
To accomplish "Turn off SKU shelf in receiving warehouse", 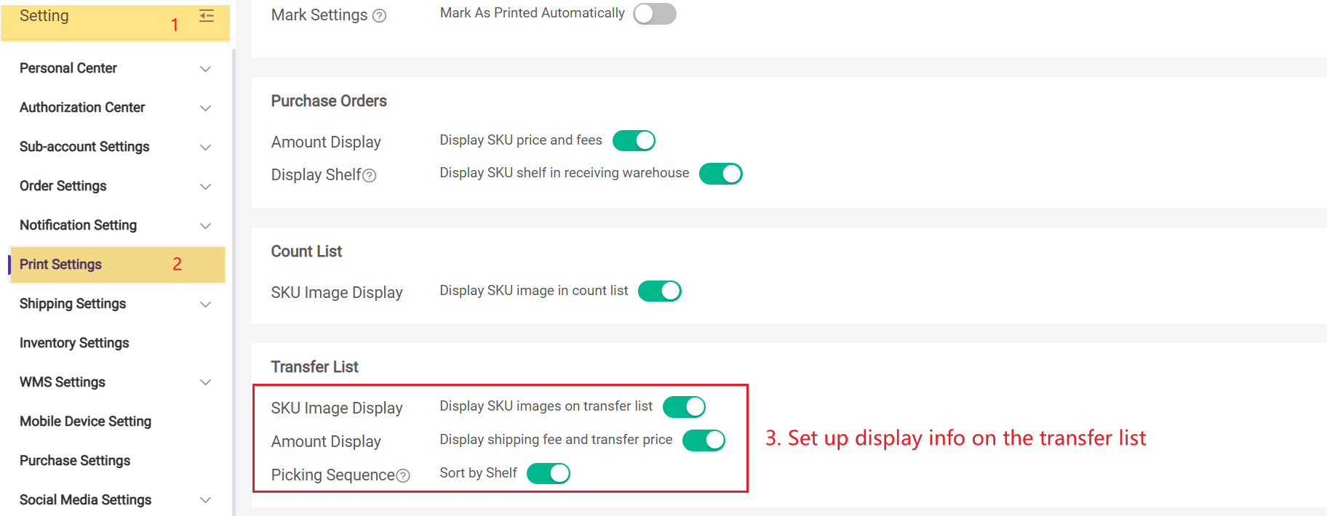I will [x=721, y=174].
